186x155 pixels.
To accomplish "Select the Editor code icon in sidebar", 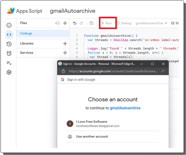I will (9, 35).
